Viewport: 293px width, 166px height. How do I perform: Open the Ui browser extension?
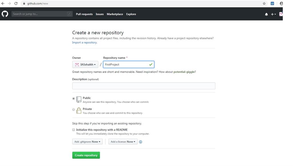pyautogui.click(x=272, y=3)
